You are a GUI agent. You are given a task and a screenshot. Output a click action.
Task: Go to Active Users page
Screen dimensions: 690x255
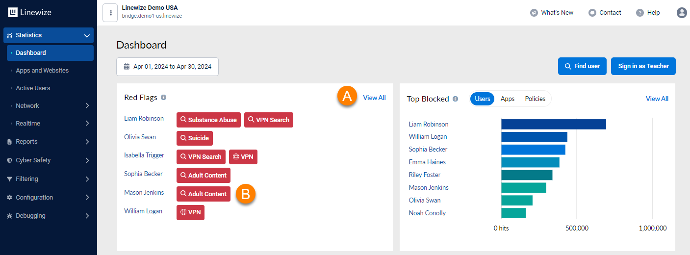[x=33, y=88]
